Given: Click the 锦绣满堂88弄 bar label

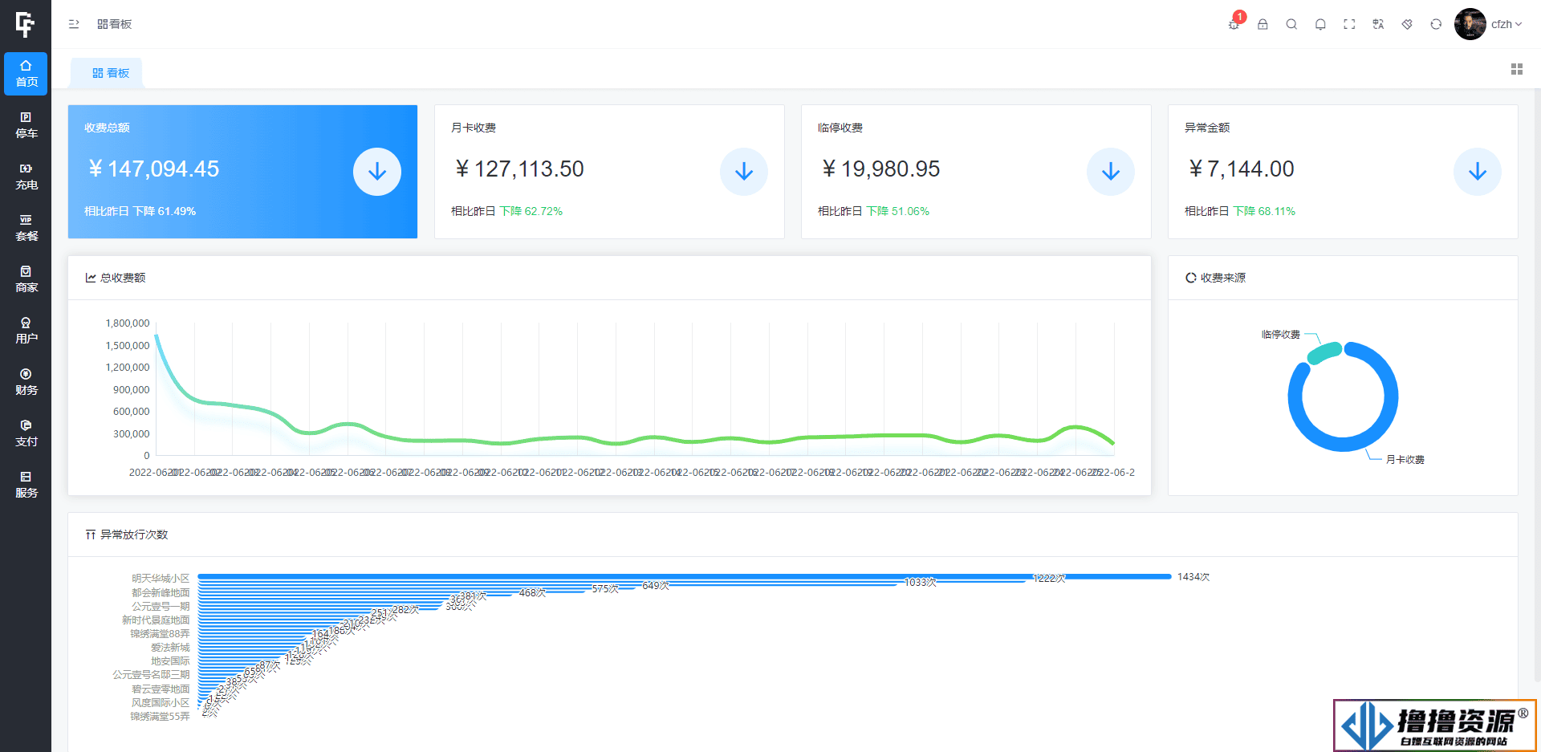Looking at the screenshot, I should 160,634.
